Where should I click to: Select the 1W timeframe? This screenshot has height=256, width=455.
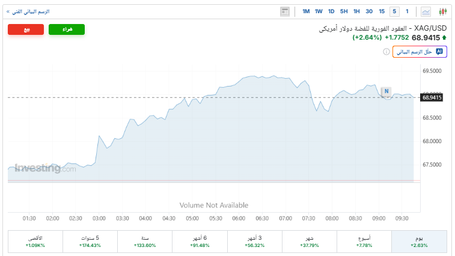point(319,11)
